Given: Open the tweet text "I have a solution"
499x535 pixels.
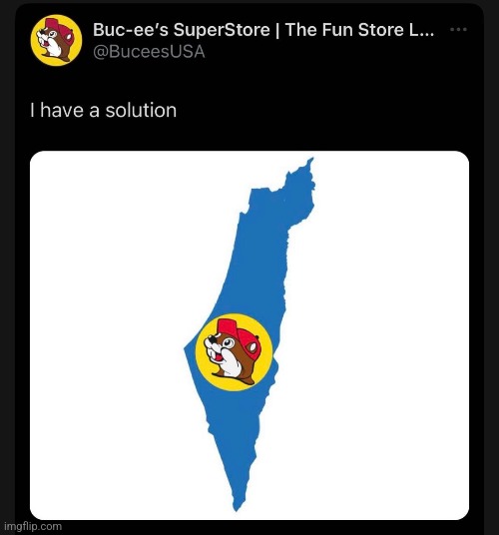Looking at the screenshot, I should (103, 110).
